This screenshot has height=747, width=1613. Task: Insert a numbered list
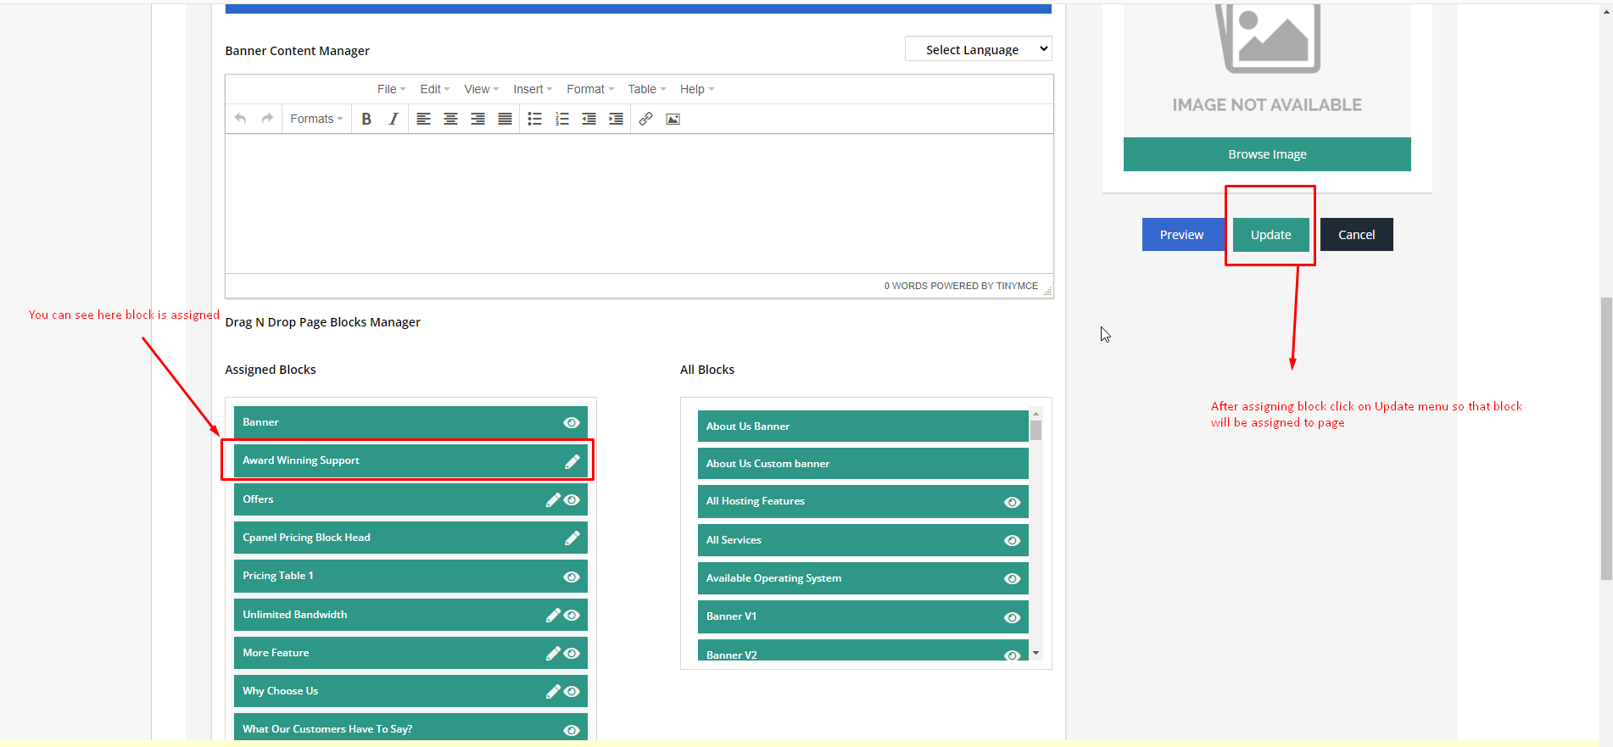click(561, 120)
